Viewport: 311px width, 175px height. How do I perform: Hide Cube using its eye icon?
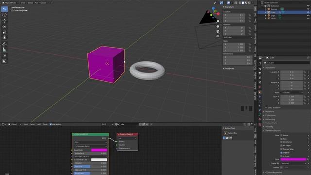click(308, 12)
